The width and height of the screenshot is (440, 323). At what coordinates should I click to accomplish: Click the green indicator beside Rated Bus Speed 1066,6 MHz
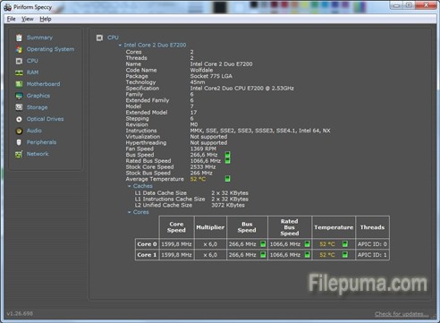click(227, 161)
